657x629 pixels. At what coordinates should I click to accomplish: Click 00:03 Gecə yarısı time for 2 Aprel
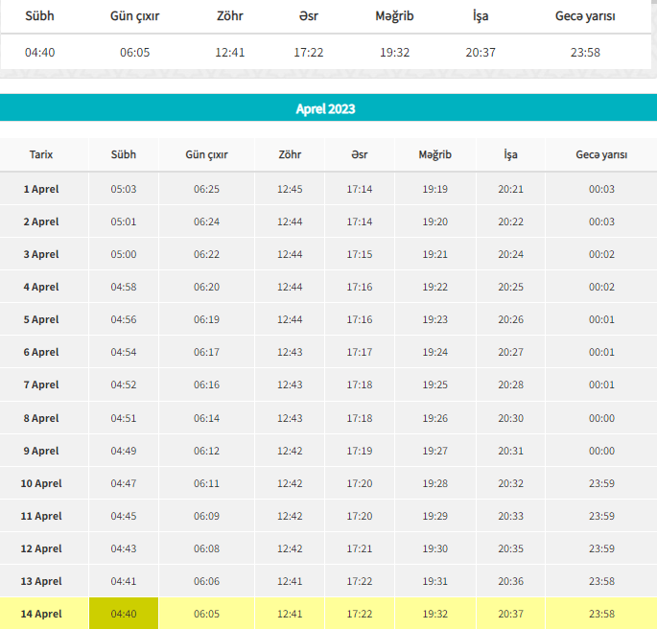click(601, 221)
